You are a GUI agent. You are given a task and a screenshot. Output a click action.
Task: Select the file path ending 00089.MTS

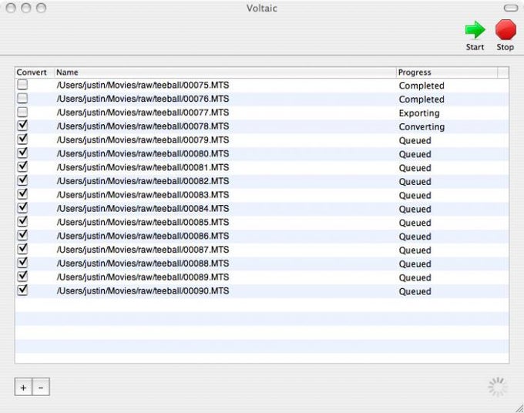click(143, 277)
